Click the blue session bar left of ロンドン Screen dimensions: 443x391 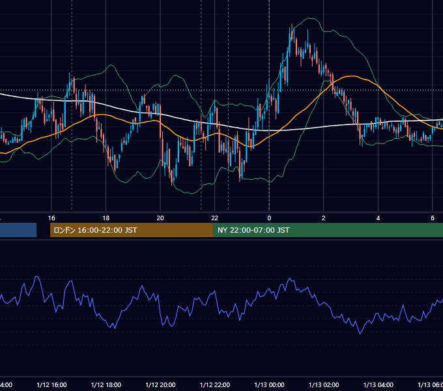[18, 230]
